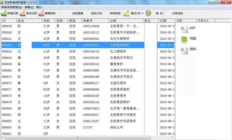Select record ID 000077

pos(7,90)
